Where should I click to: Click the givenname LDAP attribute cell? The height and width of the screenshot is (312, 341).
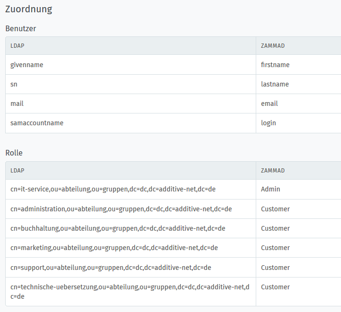click(131, 65)
